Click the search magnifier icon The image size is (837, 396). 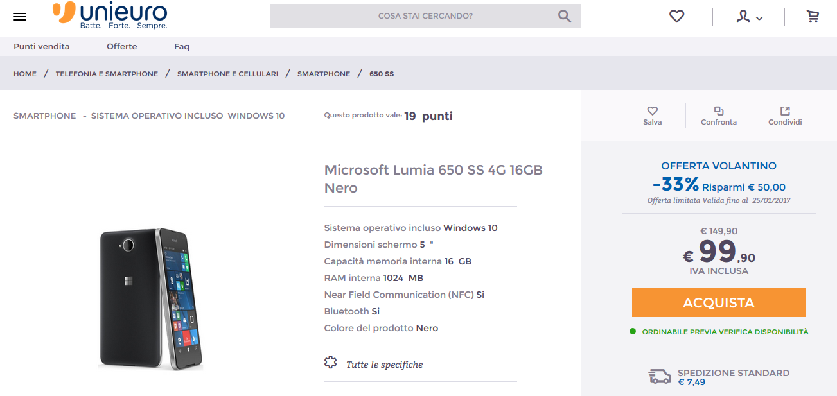(565, 16)
